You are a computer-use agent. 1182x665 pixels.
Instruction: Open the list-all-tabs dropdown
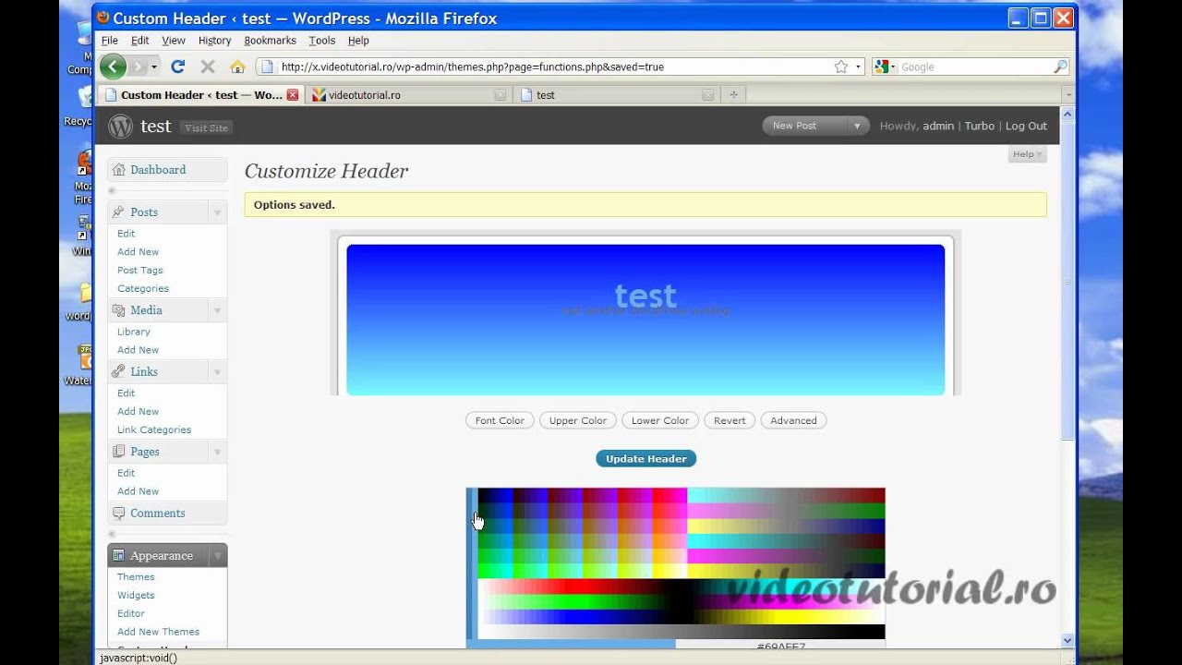click(x=1068, y=94)
